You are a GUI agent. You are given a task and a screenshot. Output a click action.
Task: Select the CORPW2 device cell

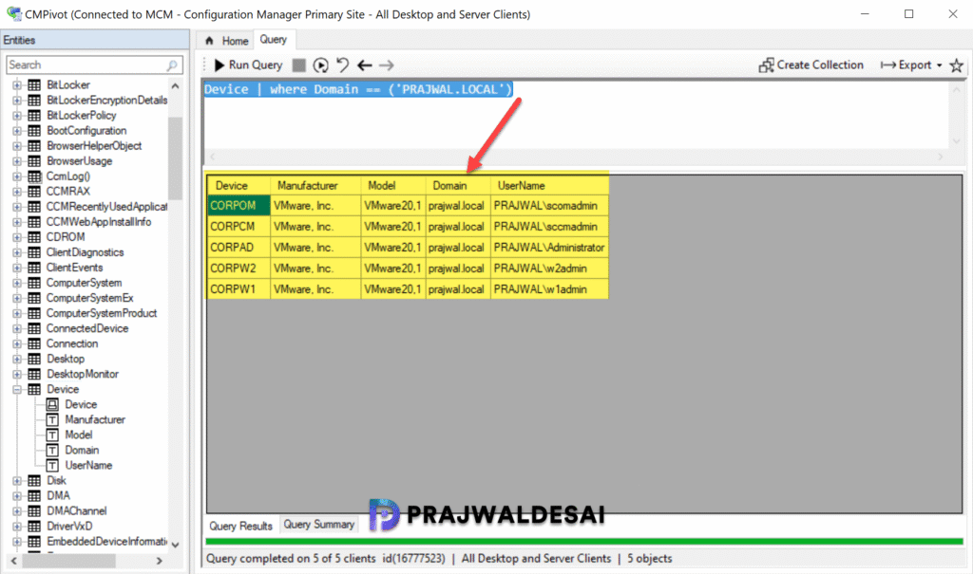coord(238,268)
